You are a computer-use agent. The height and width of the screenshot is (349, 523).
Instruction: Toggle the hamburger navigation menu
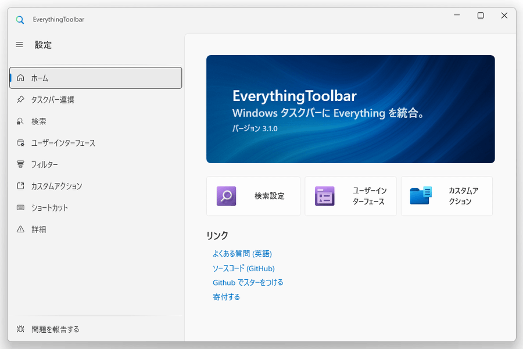(19, 45)
